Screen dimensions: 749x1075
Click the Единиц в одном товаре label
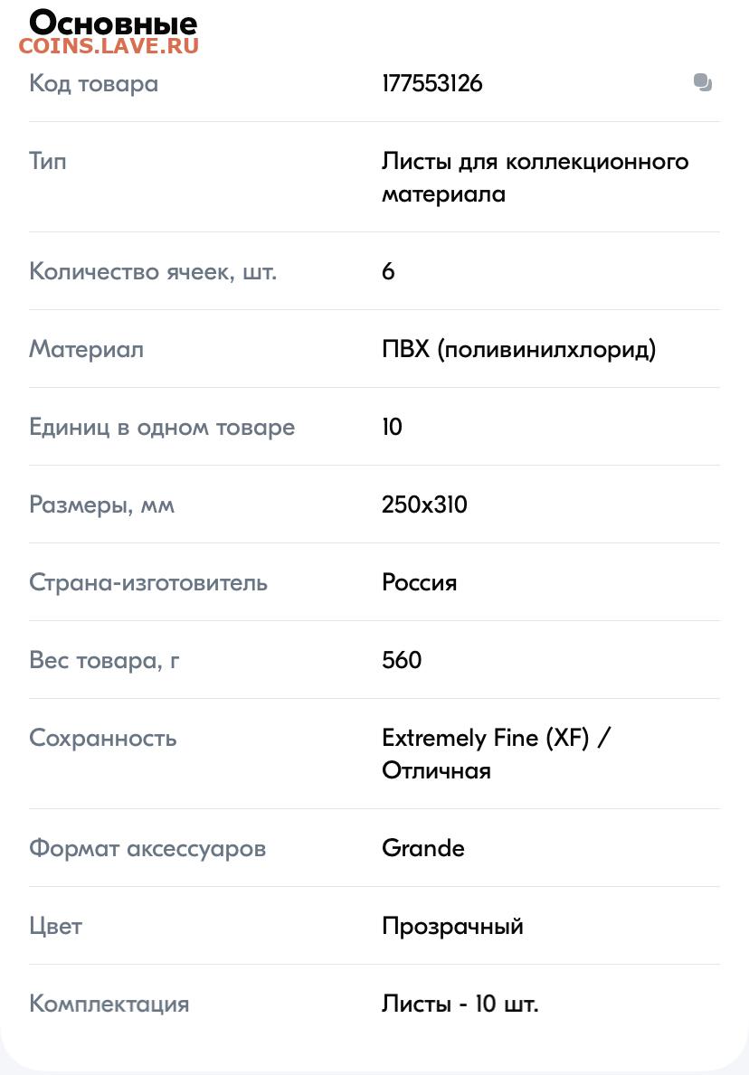[x=162, y=427]
